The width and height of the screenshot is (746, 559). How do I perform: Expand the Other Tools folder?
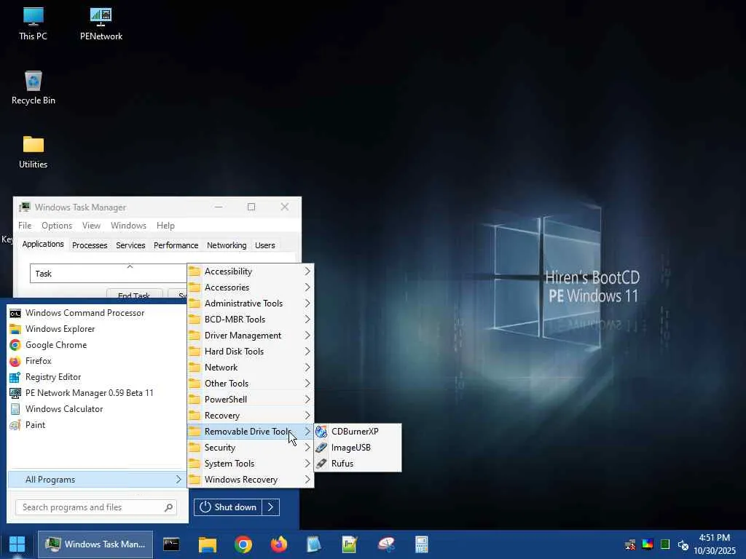(x=251, y=384)
